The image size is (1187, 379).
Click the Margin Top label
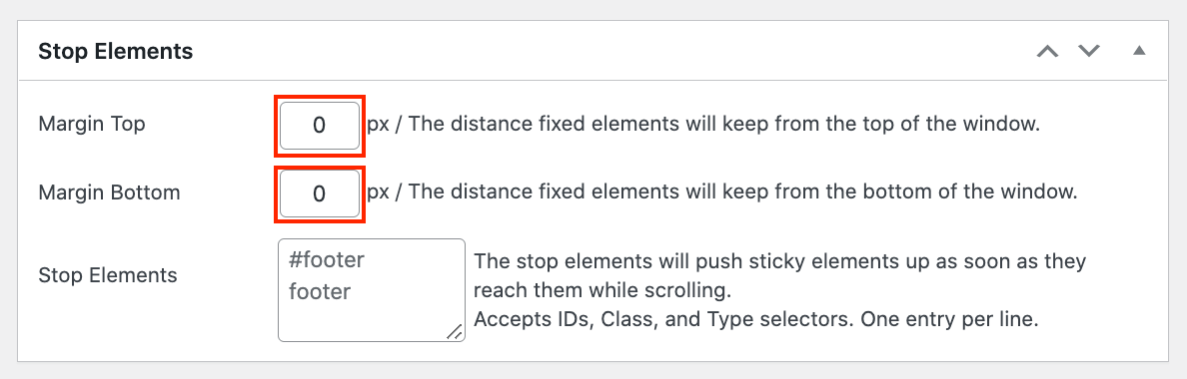pyautogui.click(x=92, y=124)
